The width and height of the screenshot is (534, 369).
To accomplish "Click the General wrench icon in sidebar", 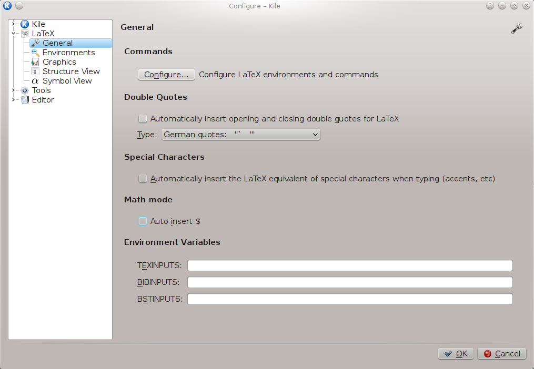I will (35, 43).
